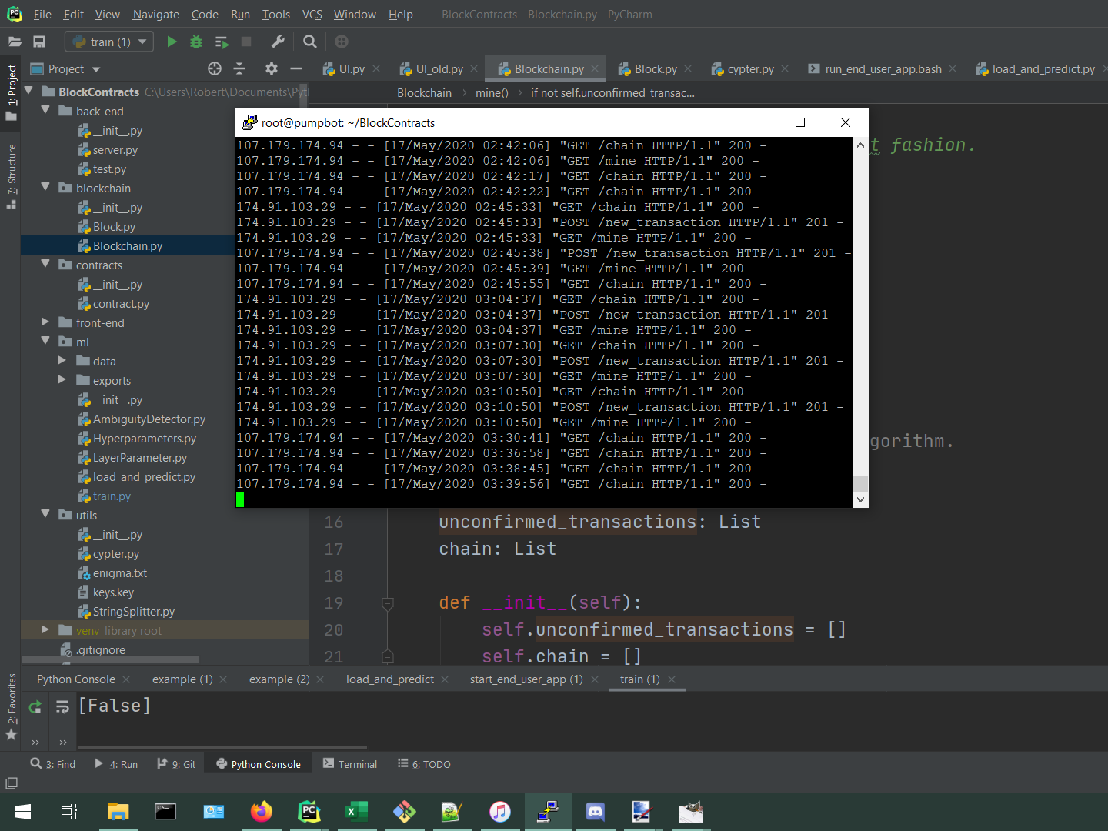Click the TODO tool window button
The width and height of the screenshot is (1108, 831).
tap(425, 764)
